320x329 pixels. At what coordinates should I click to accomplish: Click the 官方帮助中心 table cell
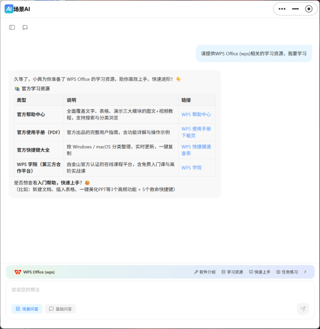pyautogui.click(x=39, y=115)
